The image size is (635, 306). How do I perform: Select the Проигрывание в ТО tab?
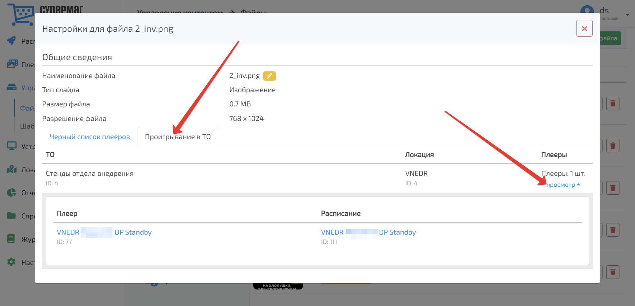(x=178, y=137)
